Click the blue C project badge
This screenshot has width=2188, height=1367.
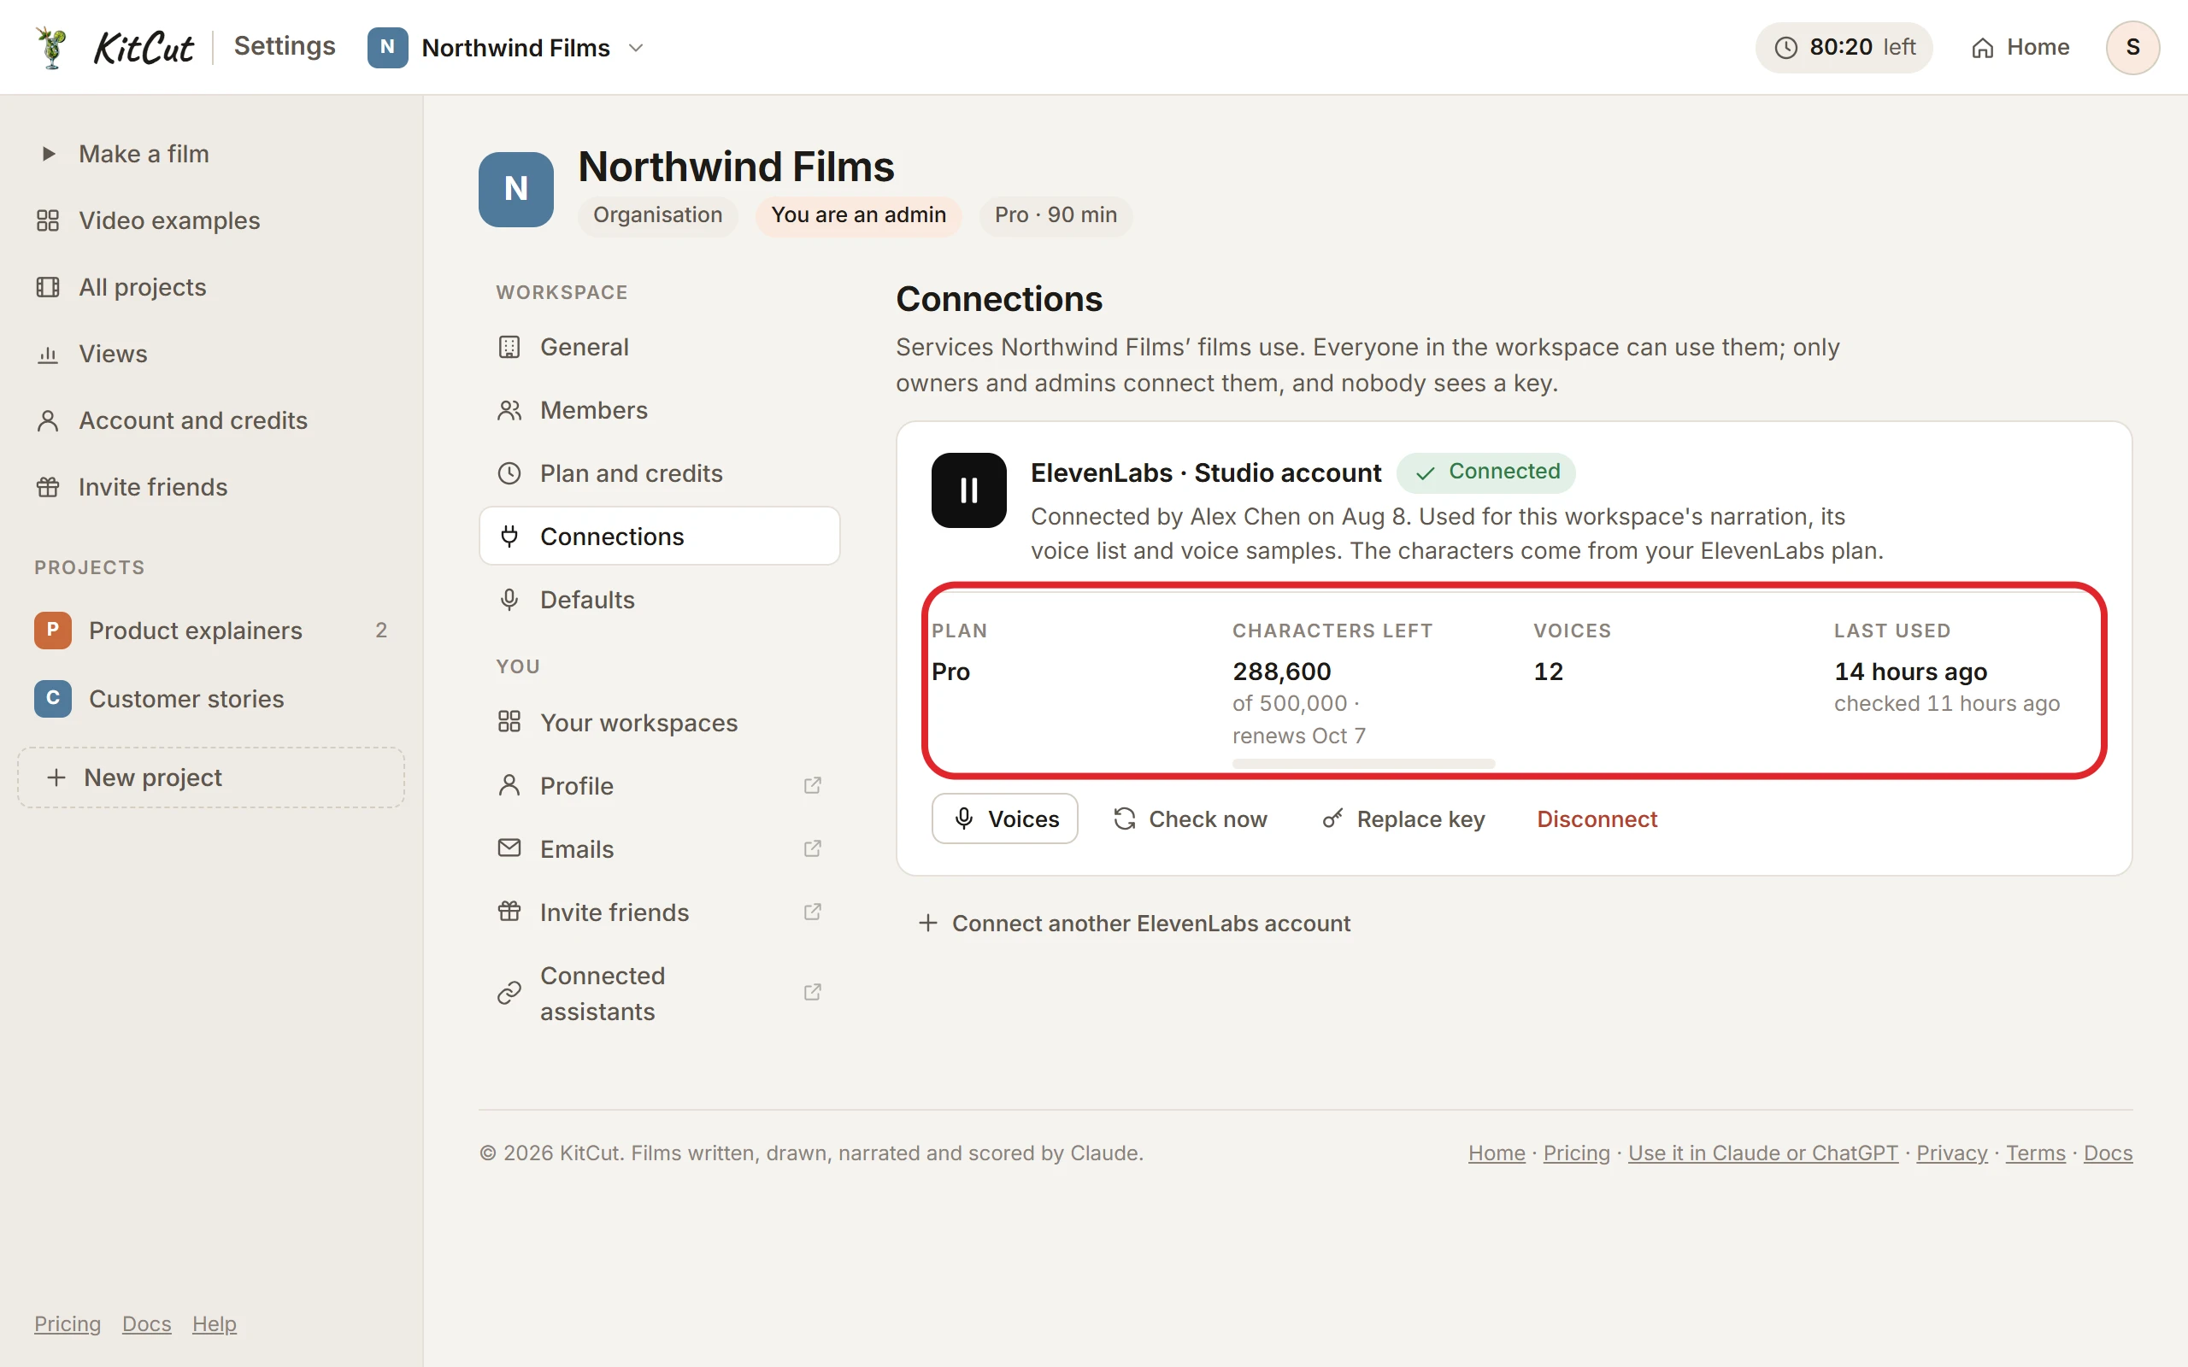[52, 699]
